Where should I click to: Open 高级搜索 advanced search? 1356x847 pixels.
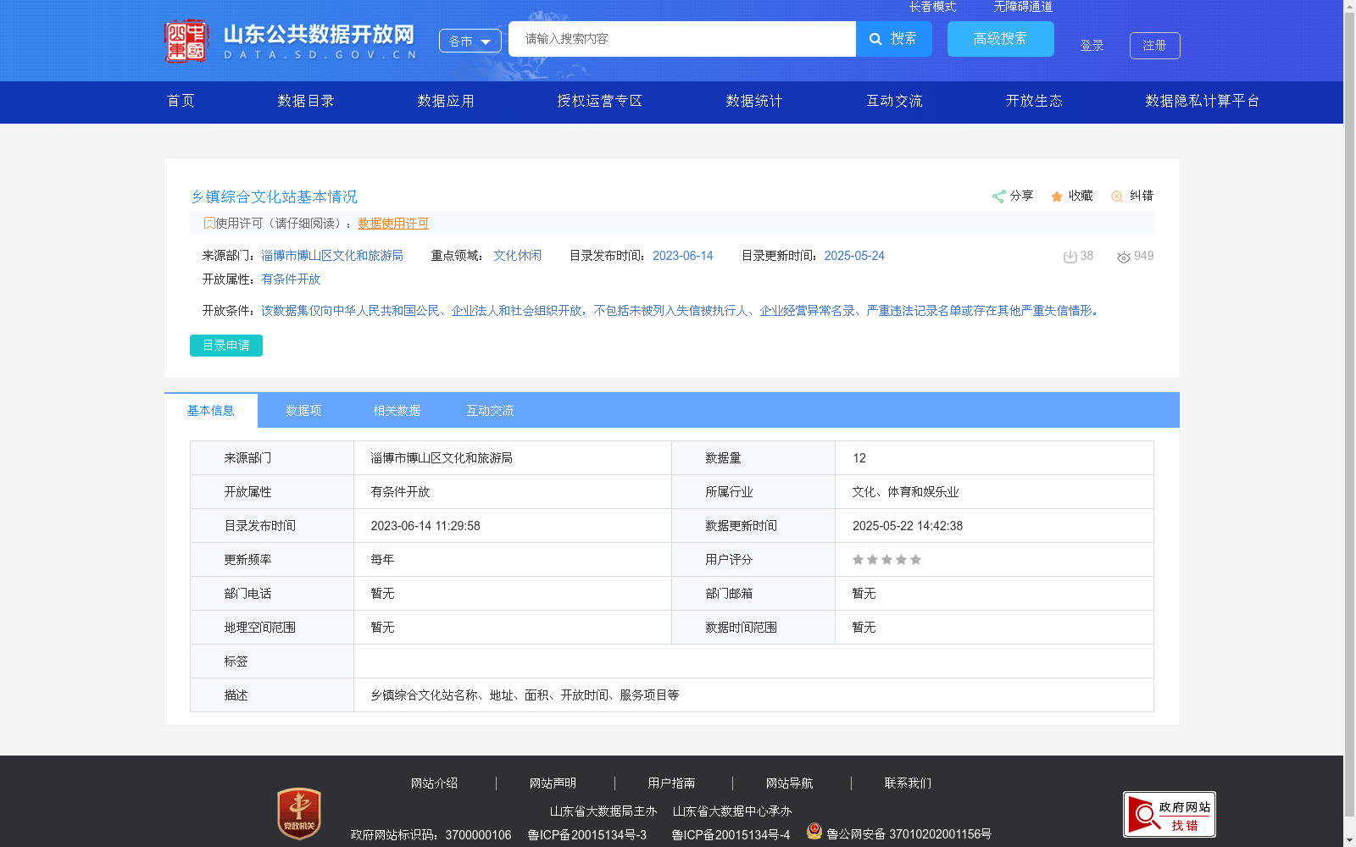tap(1001, 39)
